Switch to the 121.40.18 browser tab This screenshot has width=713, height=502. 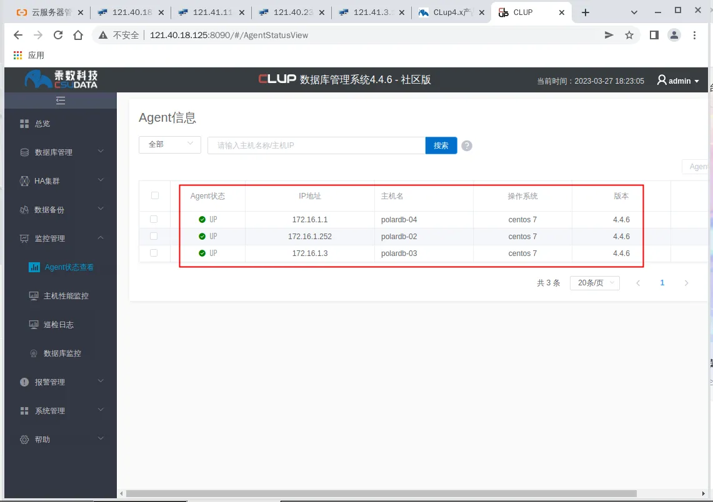[x=131, y=12]
